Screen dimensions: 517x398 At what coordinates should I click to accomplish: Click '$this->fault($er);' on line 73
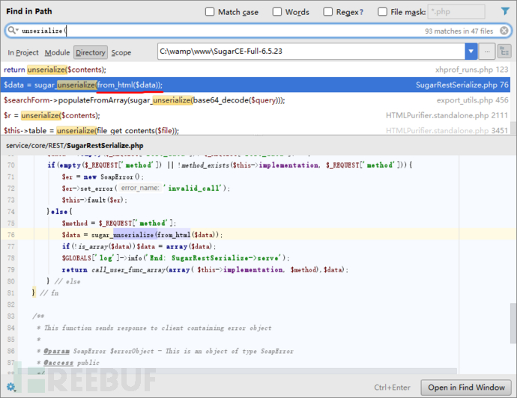tap(94, 200)
